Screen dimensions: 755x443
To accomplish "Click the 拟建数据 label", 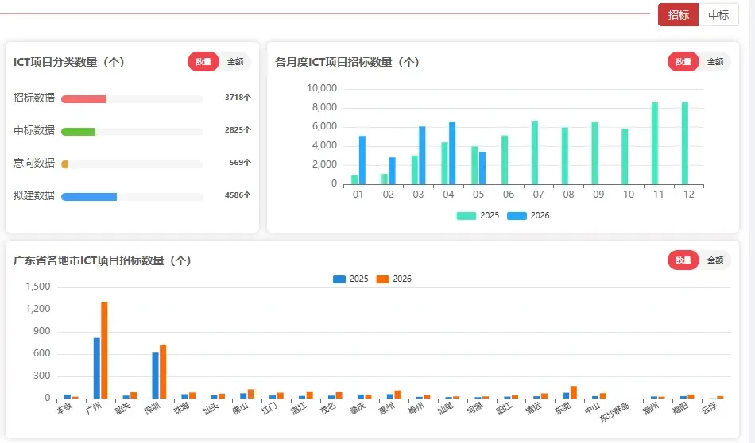I will pyautogui.click(x=33, y=195).
